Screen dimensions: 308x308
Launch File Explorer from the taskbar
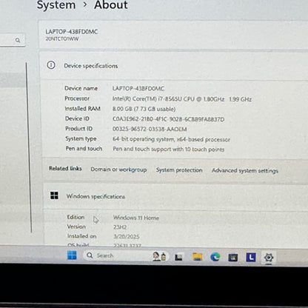click(x=198, y=257)
